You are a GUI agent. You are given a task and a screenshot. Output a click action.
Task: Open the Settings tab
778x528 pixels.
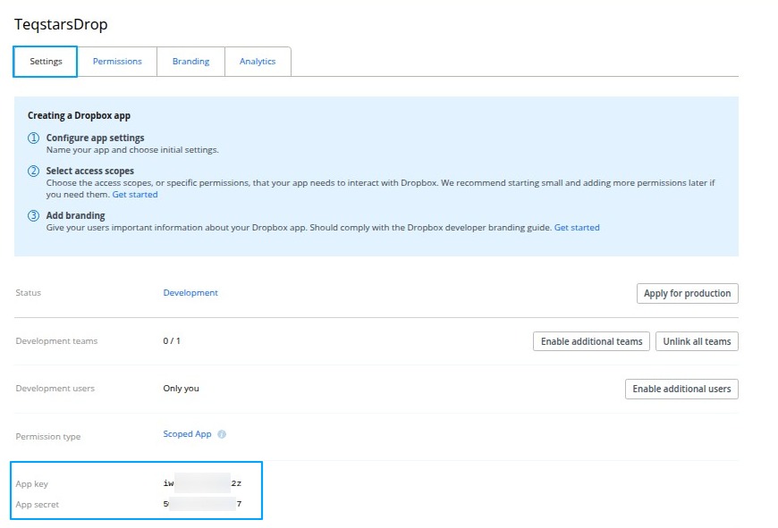tap(45, 62)
